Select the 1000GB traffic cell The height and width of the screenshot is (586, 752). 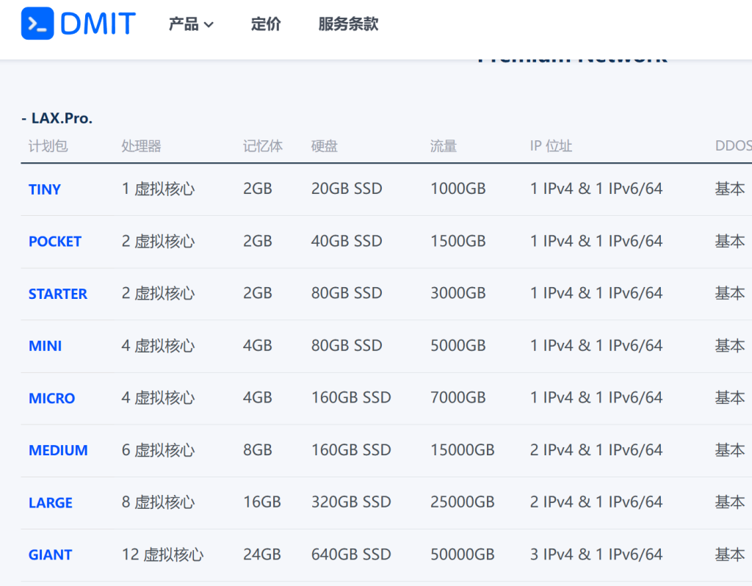[x=458, y=189]
